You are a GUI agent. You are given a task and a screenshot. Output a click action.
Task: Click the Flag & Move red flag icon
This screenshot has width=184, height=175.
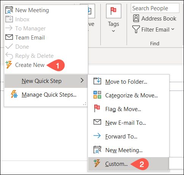point(97,108)
